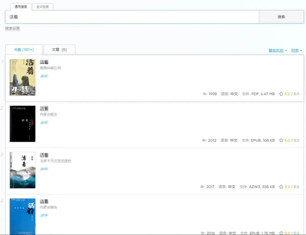Click the 5.0 / 5.0 rating on the 1998 row

coord(292,94)
